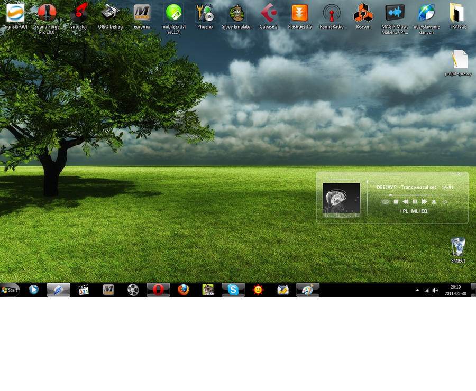Select the ŚMIECI recycle bin icon
This screenshot has width=476, height=391.
458,250
